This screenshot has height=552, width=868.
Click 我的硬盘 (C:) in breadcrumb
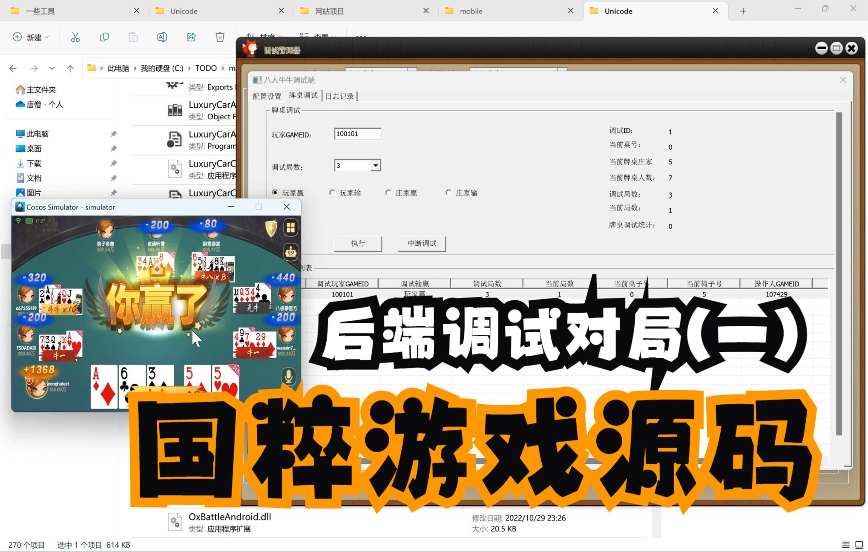pos(162,68)
